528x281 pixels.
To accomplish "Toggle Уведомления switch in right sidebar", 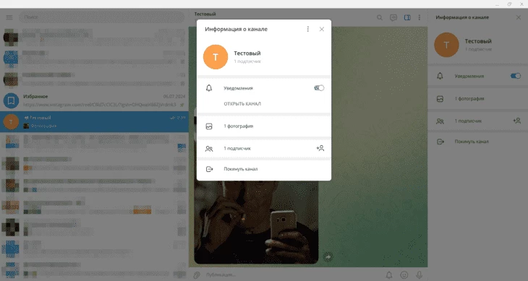I will point(516,76).
